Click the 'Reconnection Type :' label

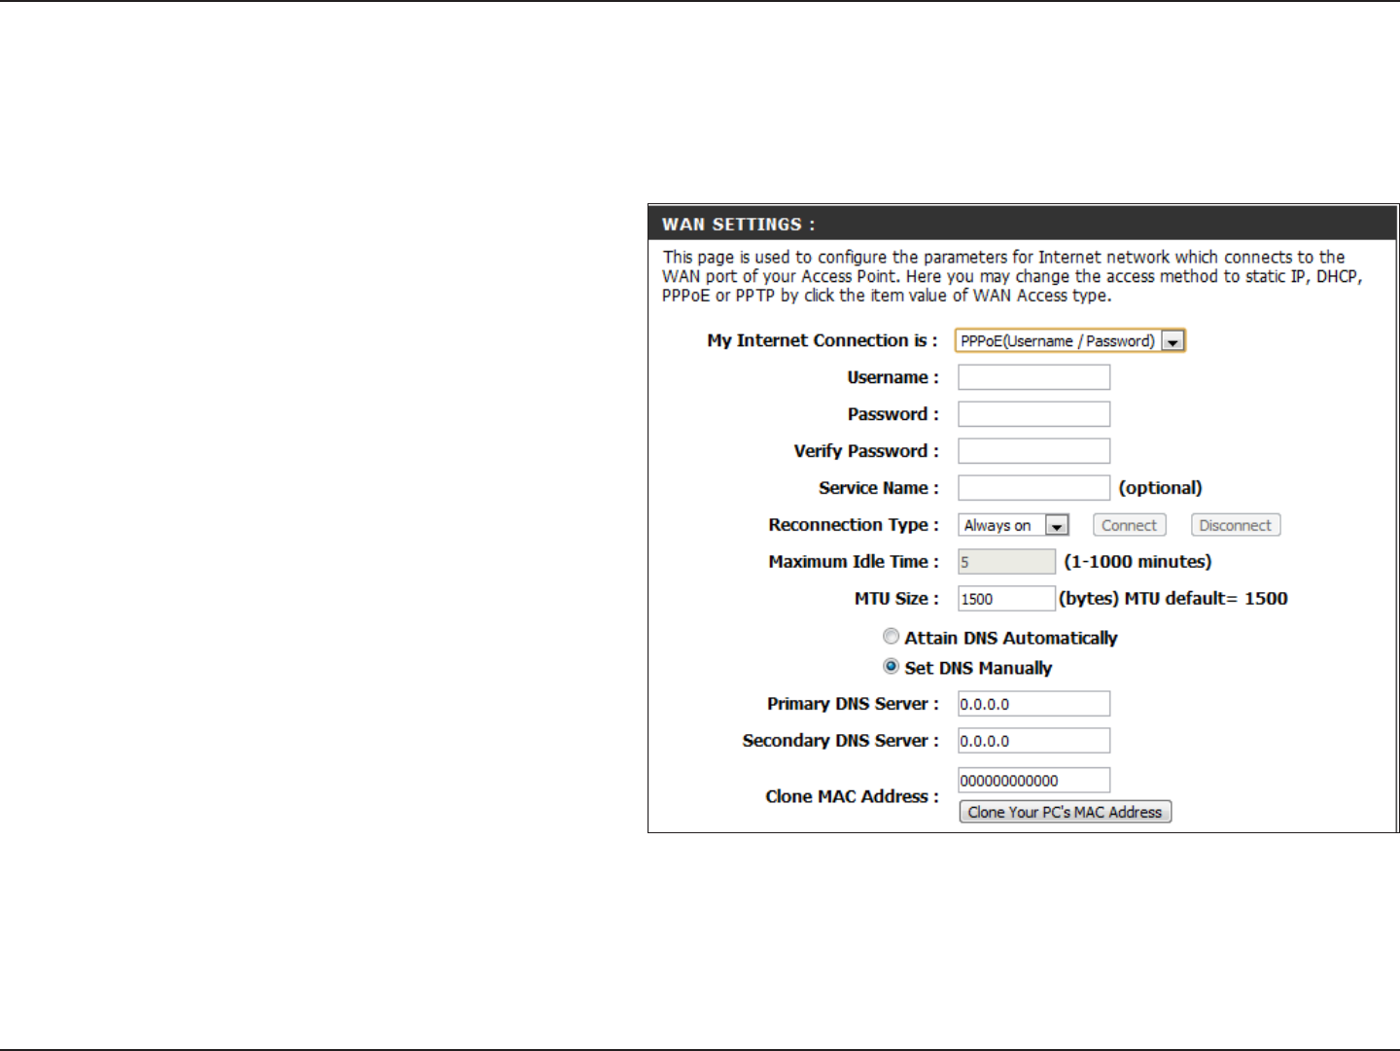click(x=854, y=525)
